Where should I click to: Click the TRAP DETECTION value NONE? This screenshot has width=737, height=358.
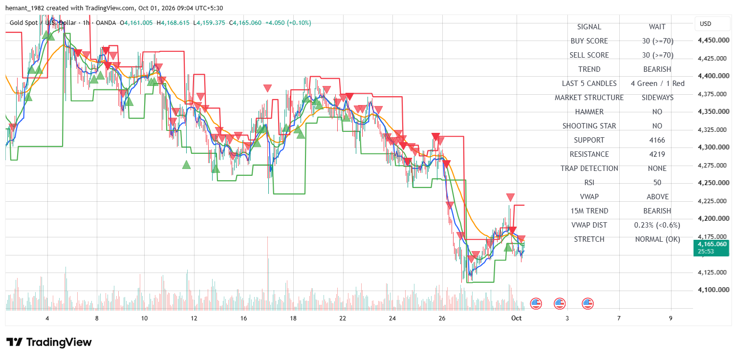[657, 168]
